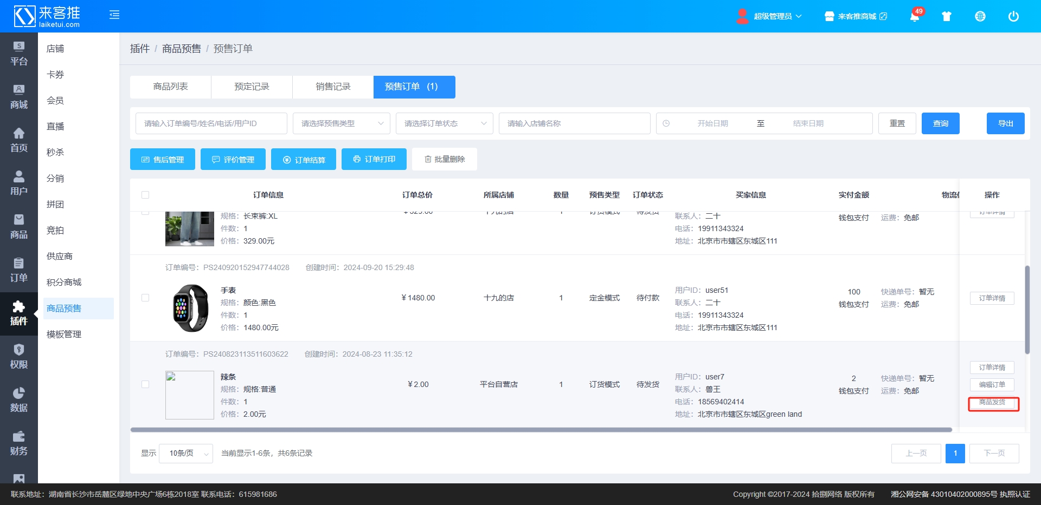Collapse the sidebar with the hamburger icon
The image size is (1041, 505).
114,15
